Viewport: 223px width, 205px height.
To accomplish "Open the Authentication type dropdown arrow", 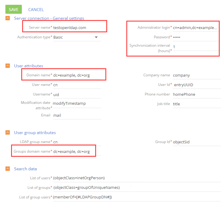I will tap(96, 37).
